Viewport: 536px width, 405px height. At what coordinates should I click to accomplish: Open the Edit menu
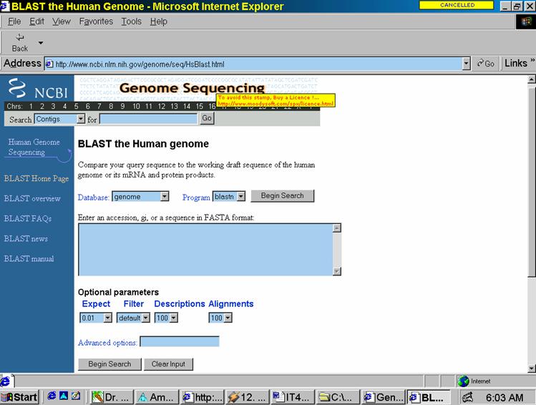tap(36, 21)
